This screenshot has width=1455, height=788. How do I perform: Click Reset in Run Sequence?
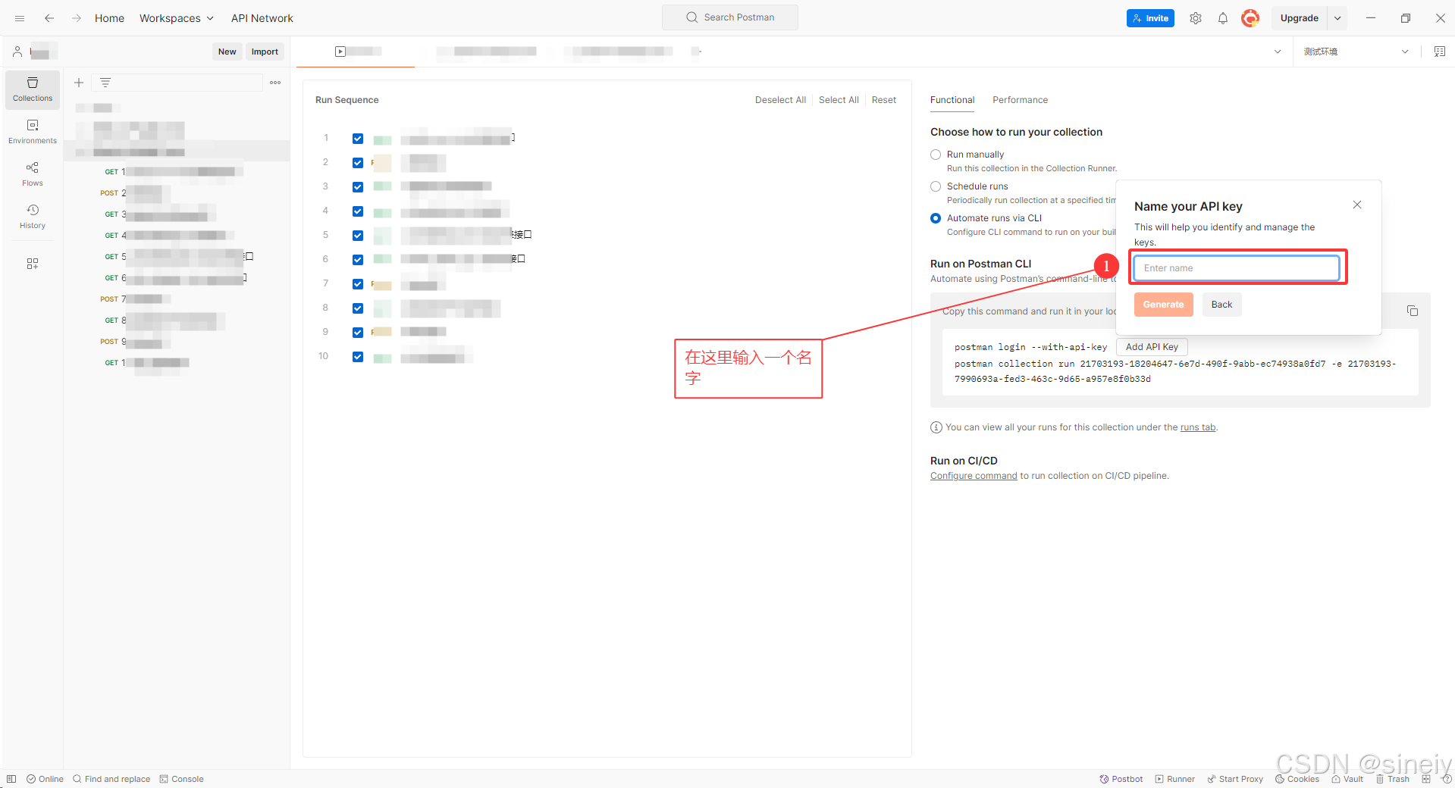click(x=883, y=100)
